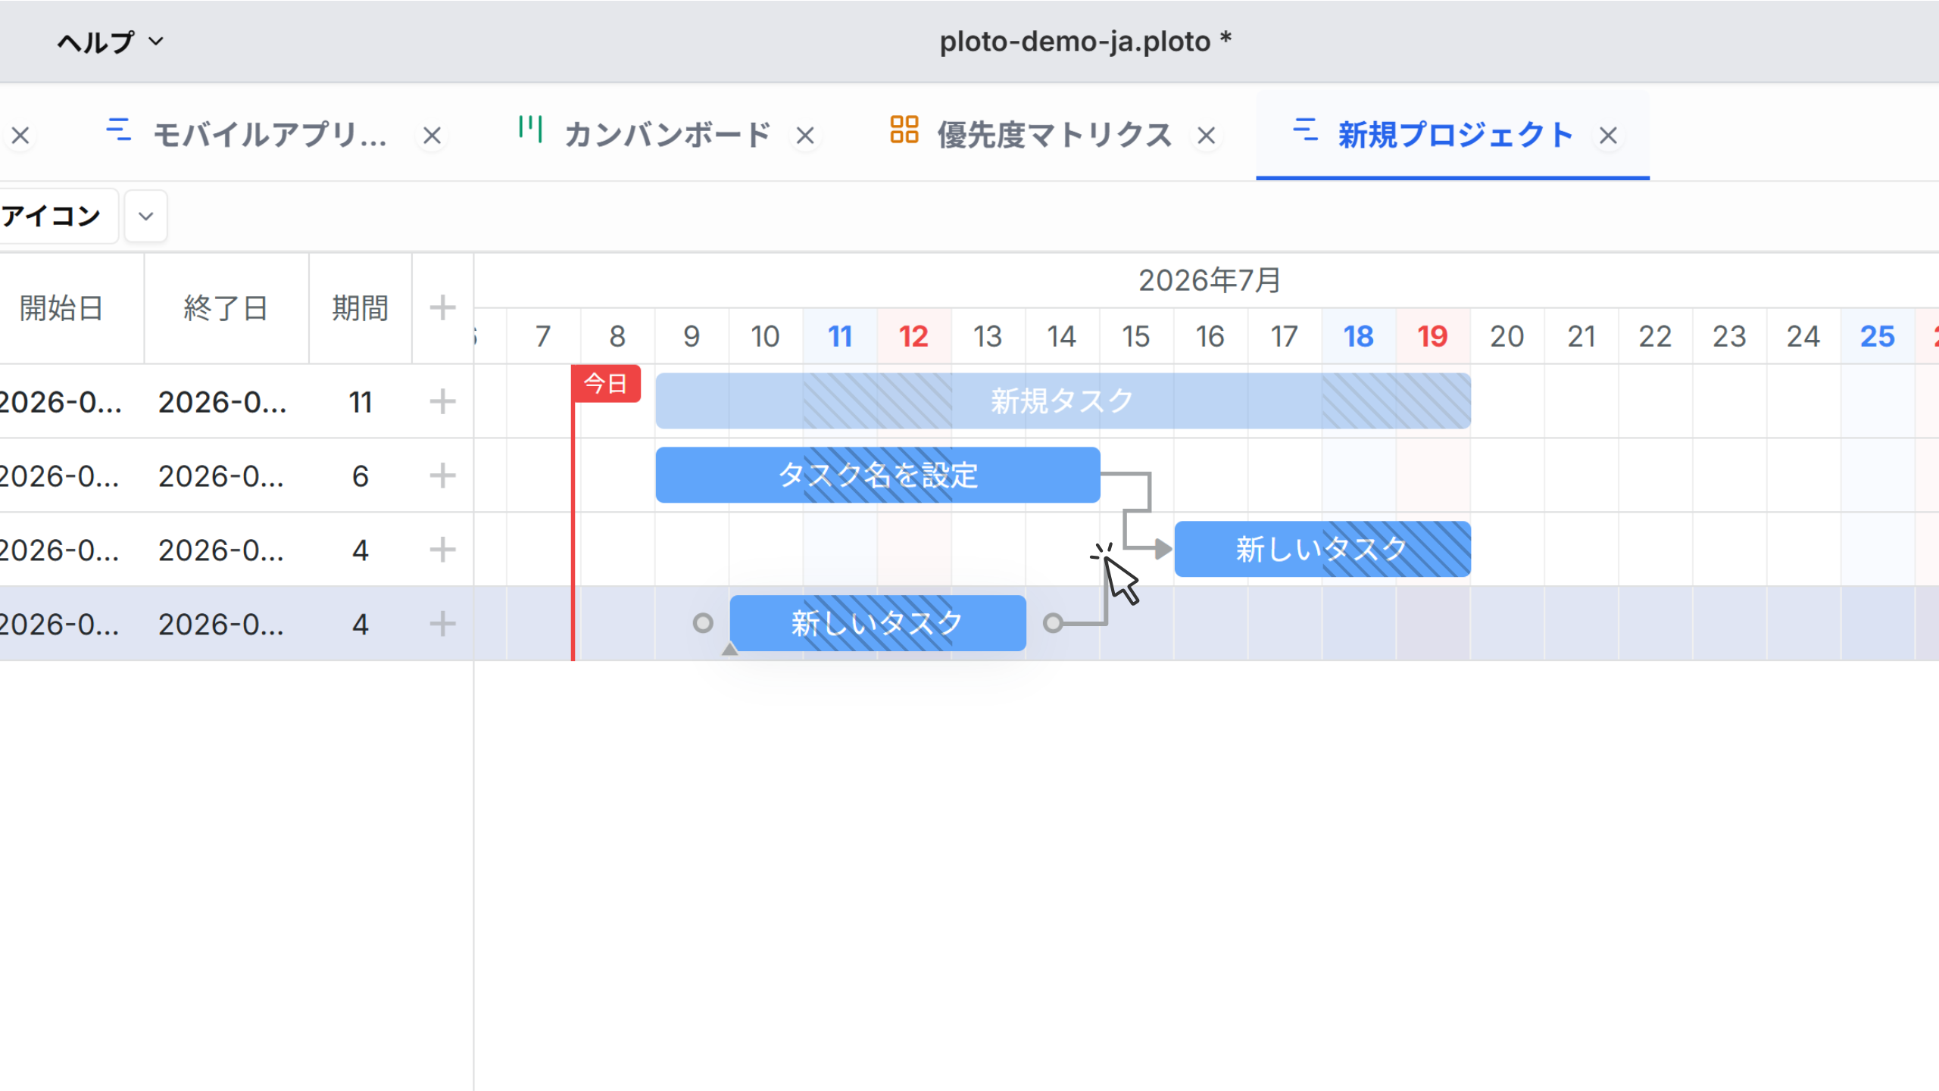
Task: Click plus icon in the duration 6 row
Action: [442, 475]
